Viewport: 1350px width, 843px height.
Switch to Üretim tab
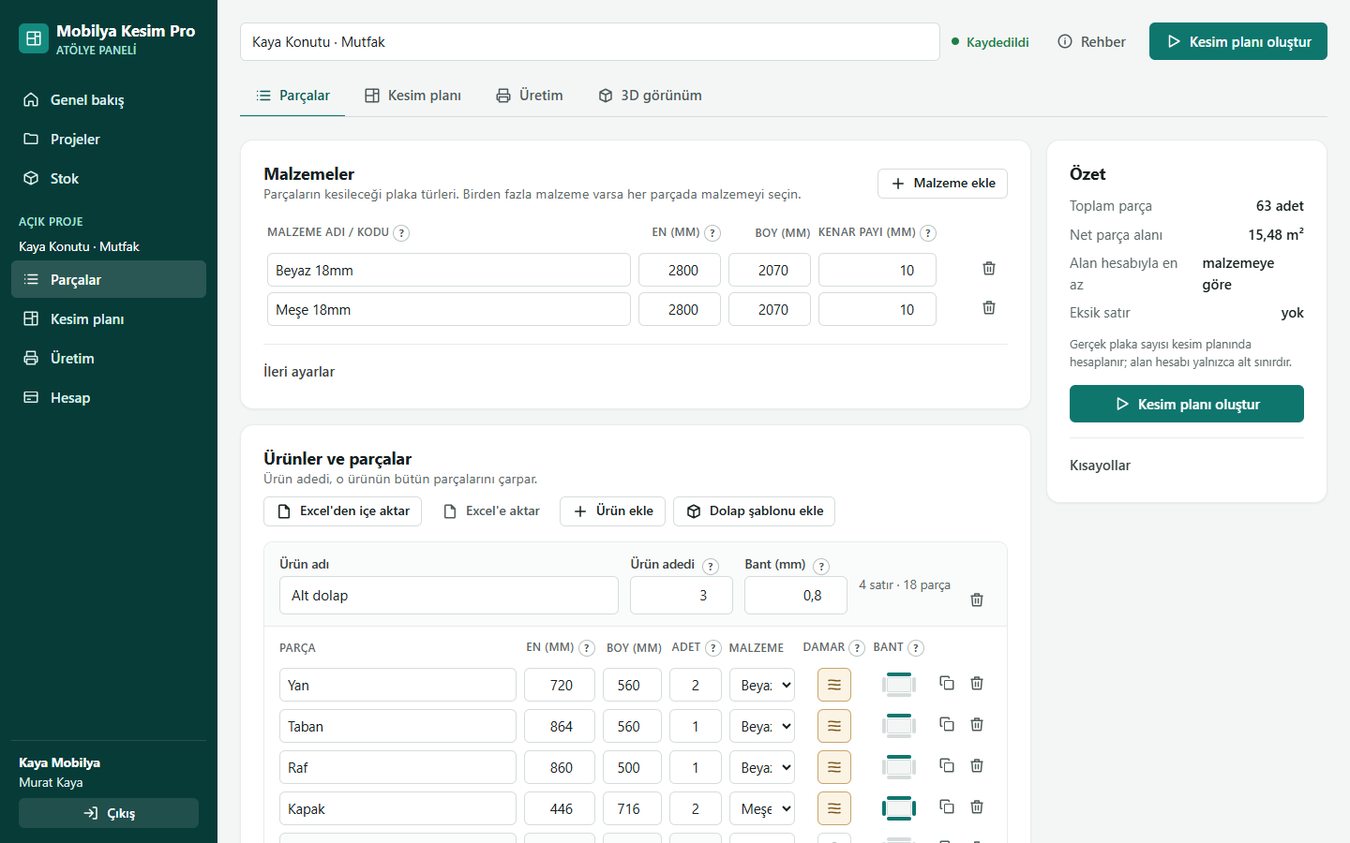pos(530,96)
